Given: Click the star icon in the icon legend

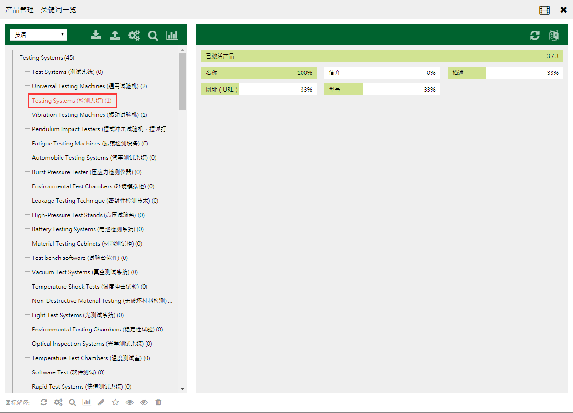Looking at the screenshot, I should (115, 403).
